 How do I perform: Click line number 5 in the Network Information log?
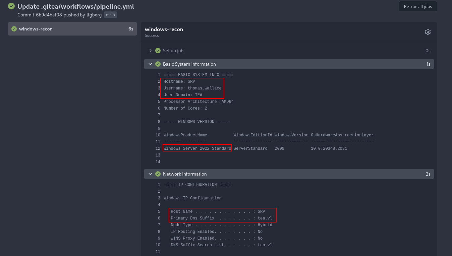(x=159, y=211)
